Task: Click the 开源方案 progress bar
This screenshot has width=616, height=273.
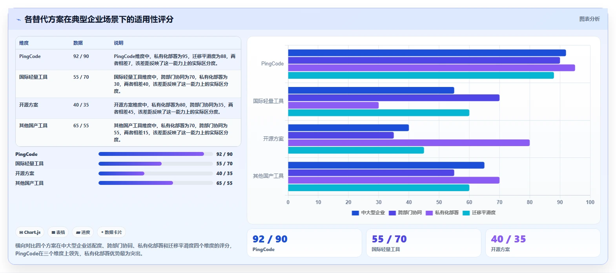Action: 155,174
